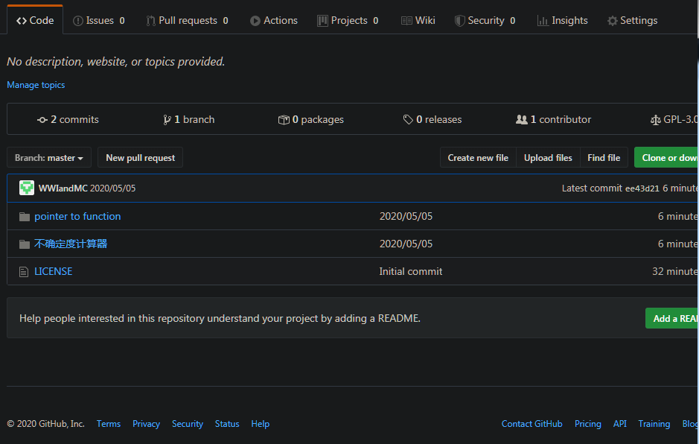The width and height of the screenshot is (699, 444).
Task: Open commit message in 不确定度计算器 row
Action: 406,244
